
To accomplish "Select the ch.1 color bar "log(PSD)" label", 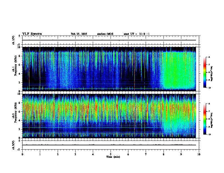I will pyautogui.click(x=212, y=74).
